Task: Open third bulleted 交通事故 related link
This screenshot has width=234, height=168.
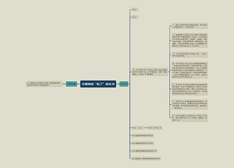Action: click(145, 151)
